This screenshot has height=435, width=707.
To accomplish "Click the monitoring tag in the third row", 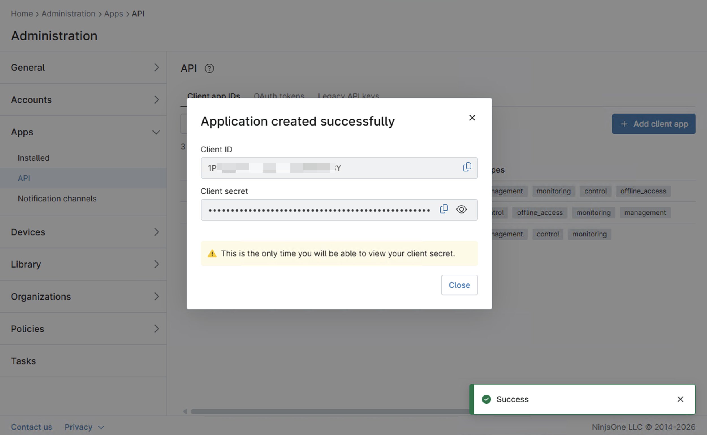I will [x=589, y=234].
